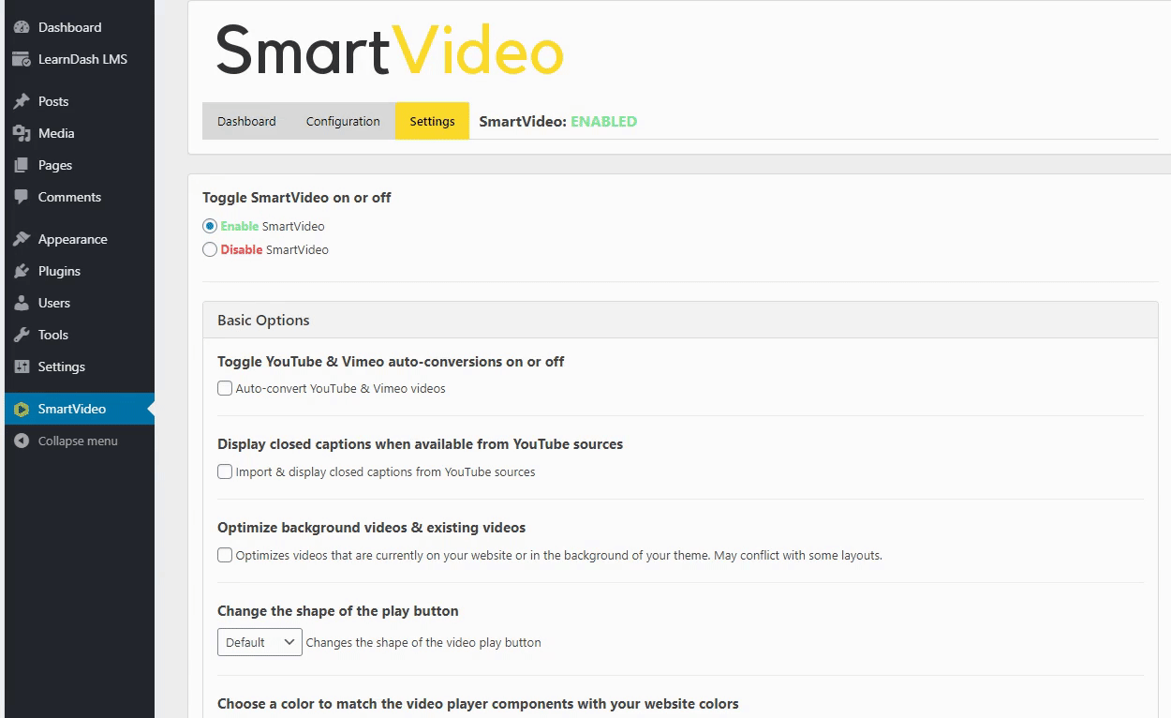Click Optimize background videos & existing videos heading
Viewport: 1171px width, 718px height.
[x=371, y=528]
